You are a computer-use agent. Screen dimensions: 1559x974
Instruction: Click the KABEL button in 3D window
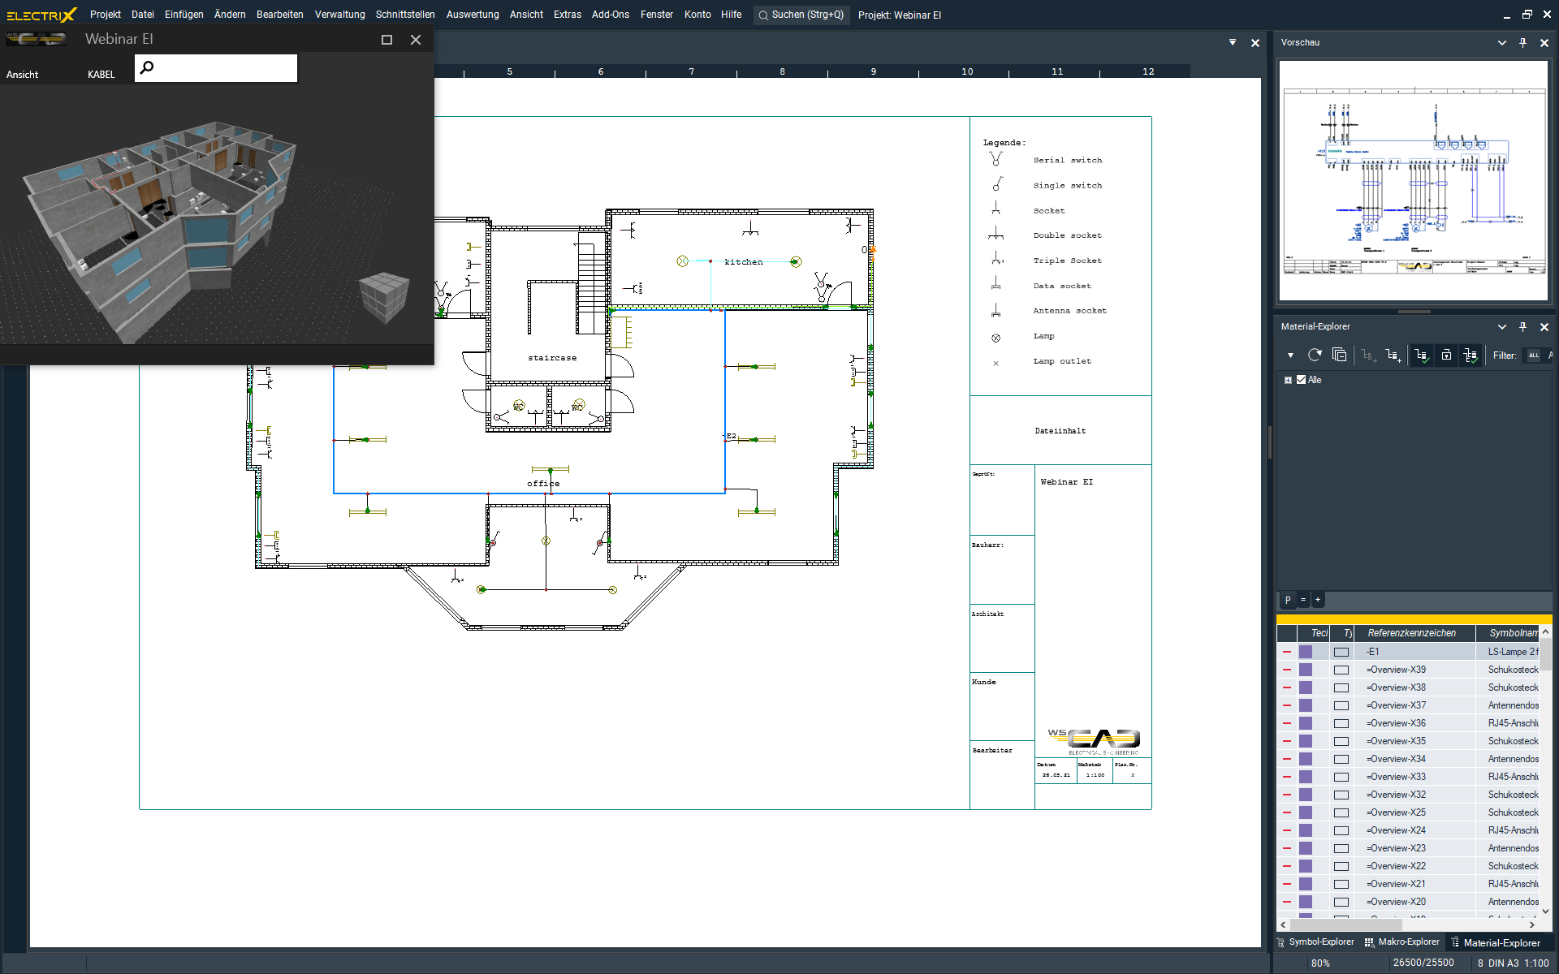point(101,74)
